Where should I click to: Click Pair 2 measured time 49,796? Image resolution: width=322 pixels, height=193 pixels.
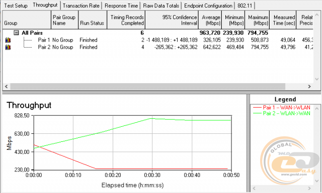coord(288,47)
